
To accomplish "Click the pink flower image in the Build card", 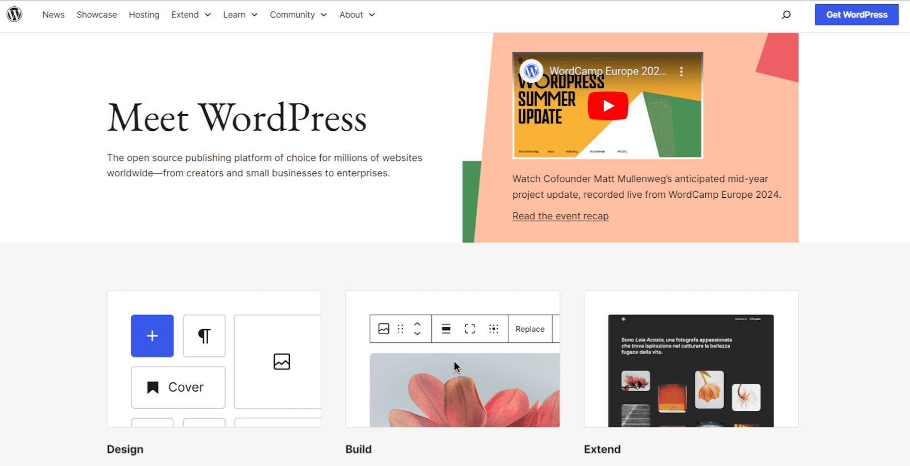I will 465,390.
